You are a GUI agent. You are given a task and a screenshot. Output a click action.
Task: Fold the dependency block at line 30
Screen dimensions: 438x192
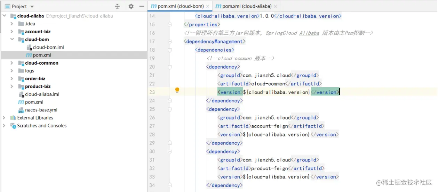[x=170, y=151]
